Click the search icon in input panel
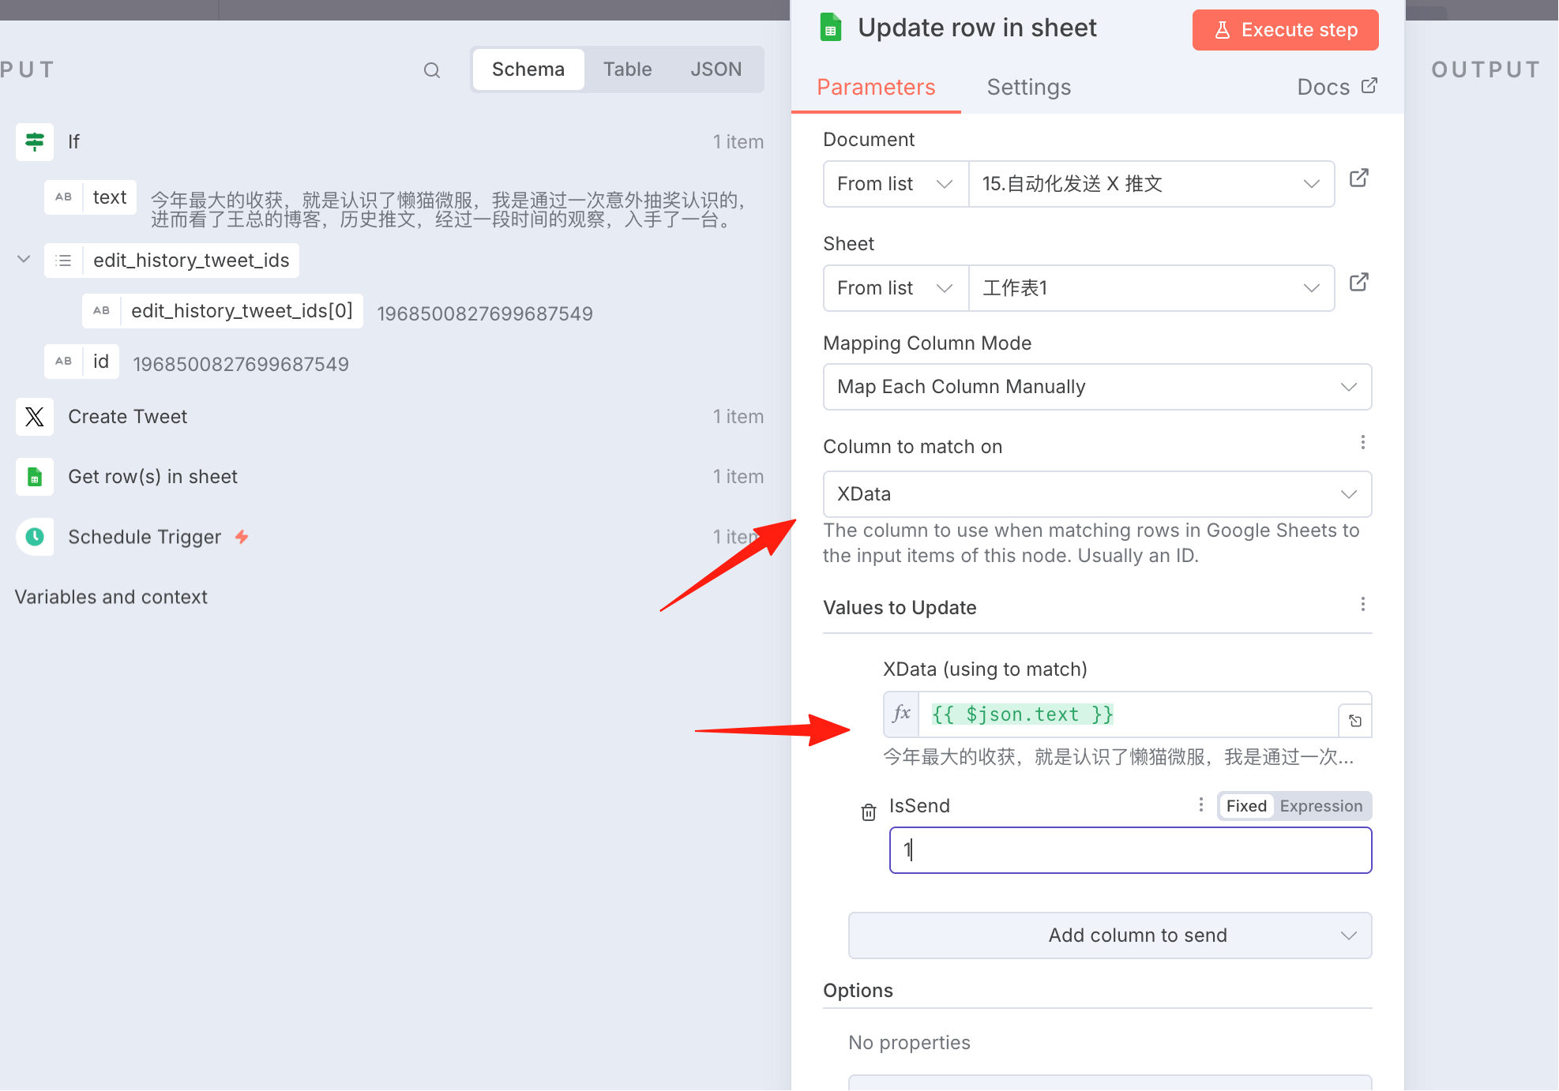The image size is (1559, 1091). pyautogui.click(x=431, y=70)
